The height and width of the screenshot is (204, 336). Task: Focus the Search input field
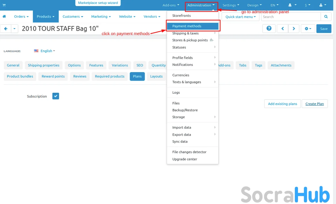pyautogui.click(x=291, y=17)
